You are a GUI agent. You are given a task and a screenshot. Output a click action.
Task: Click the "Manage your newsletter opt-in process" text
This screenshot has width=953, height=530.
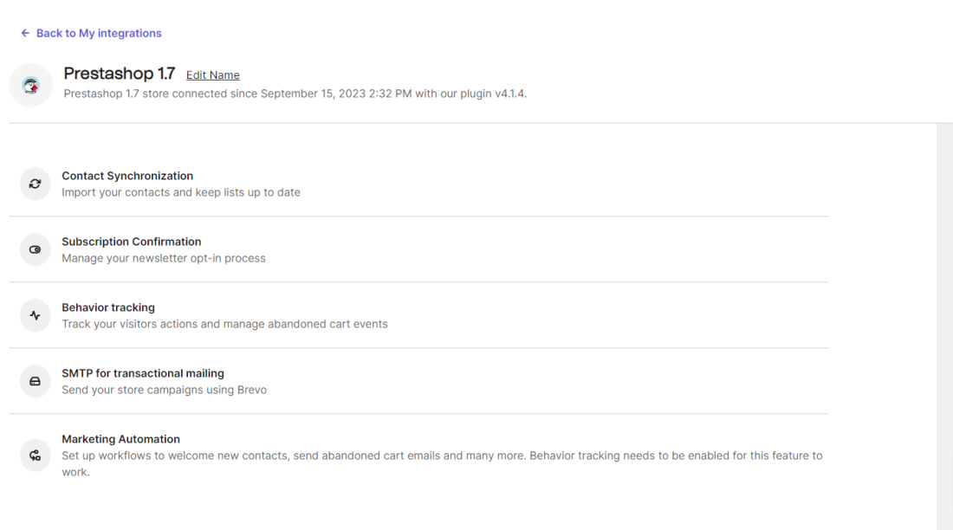(x=164, y=258)
